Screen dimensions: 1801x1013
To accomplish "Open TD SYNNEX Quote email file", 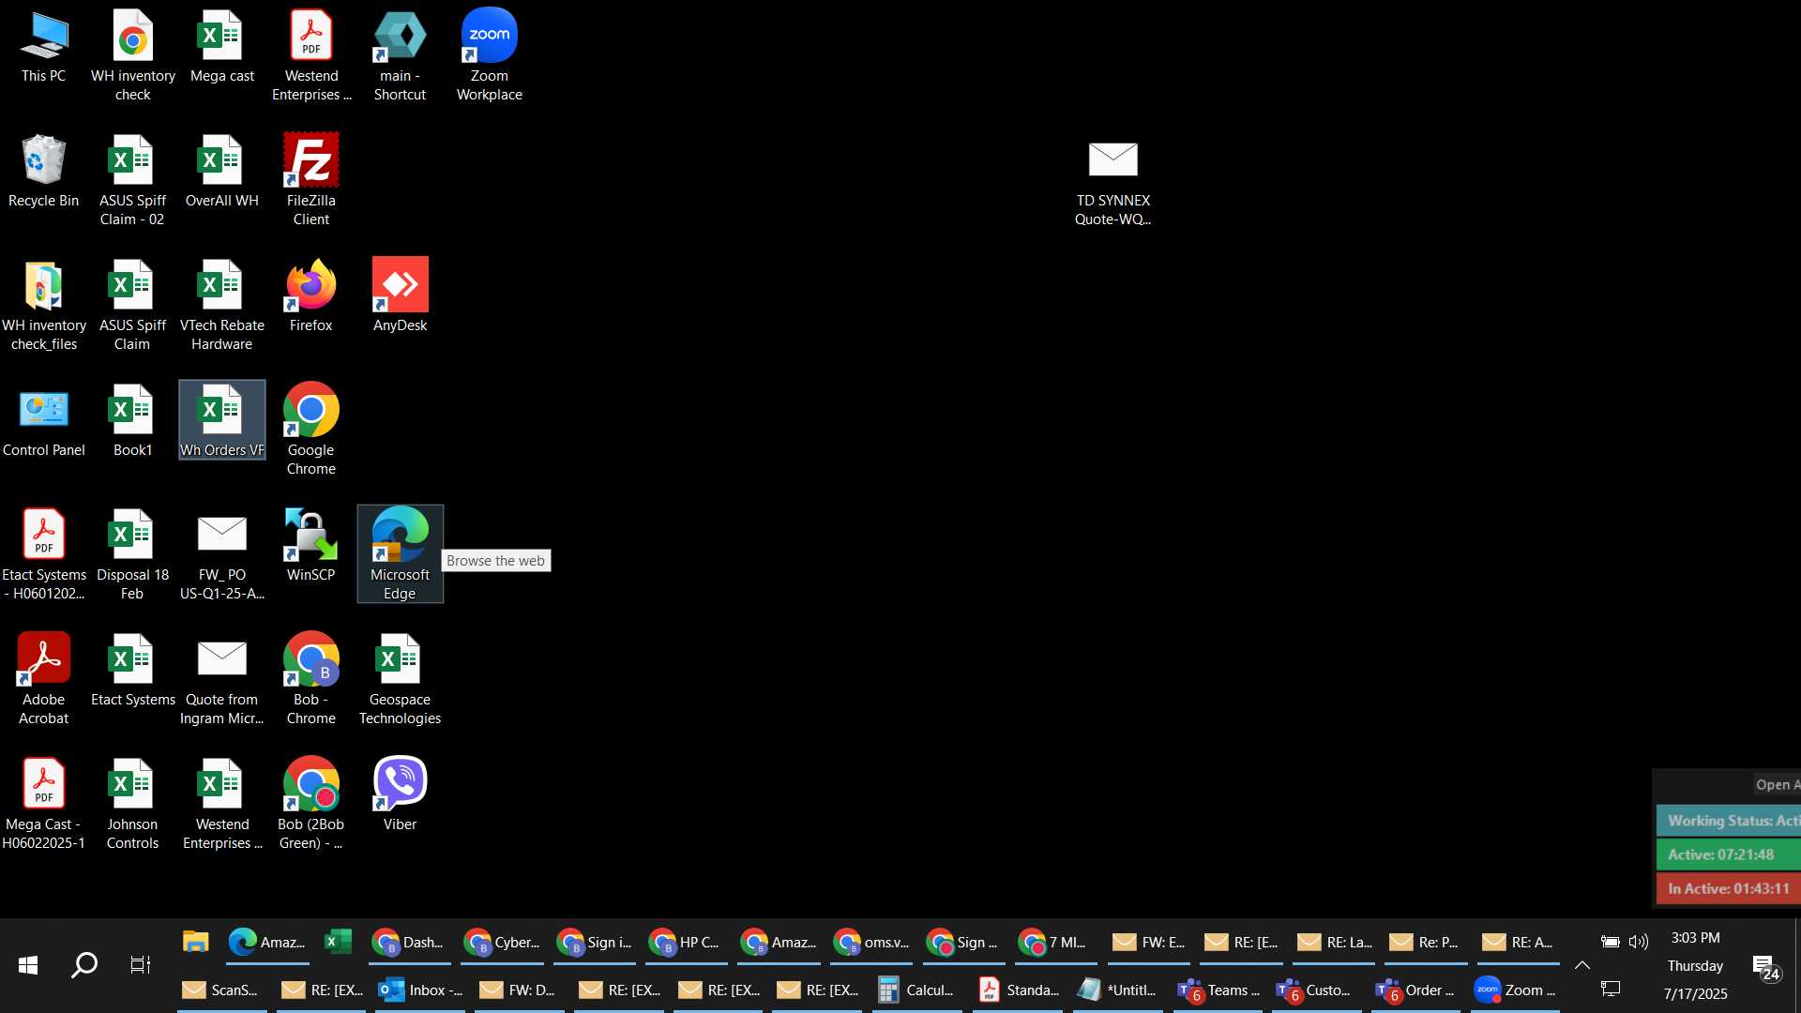I will point(1112,181).
